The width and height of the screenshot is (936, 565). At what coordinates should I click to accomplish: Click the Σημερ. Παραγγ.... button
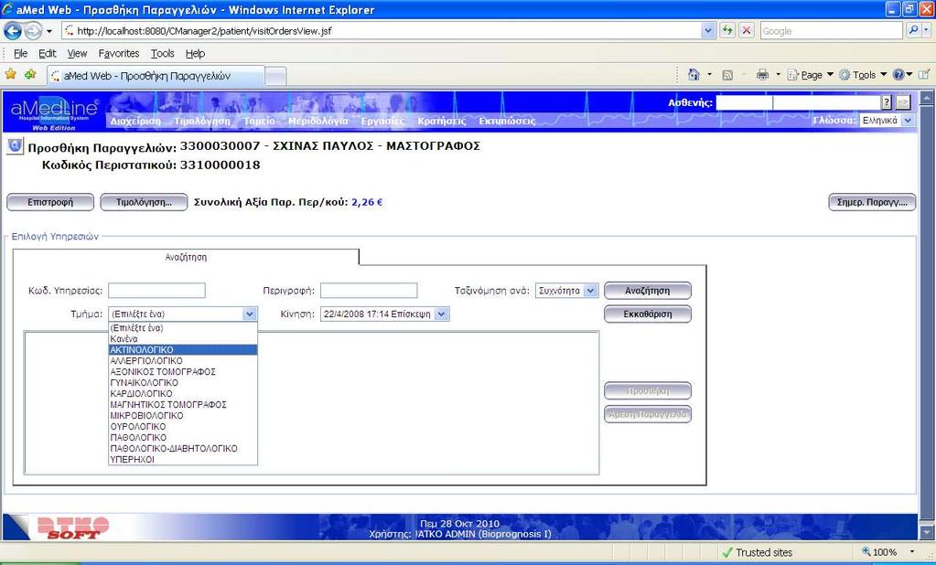(872, 202)
